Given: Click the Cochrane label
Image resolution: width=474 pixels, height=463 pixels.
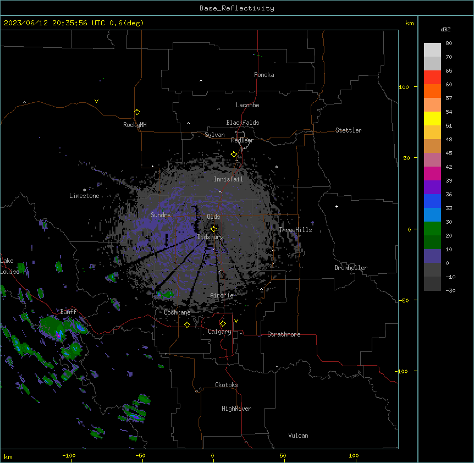Looking at the screenshot, I should tap(177, 312).
